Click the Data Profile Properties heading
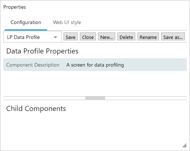Image resolution: width=190 pixels, height=151 pixels. click(42, 51)
